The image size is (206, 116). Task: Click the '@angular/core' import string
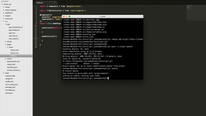[73, 6]
